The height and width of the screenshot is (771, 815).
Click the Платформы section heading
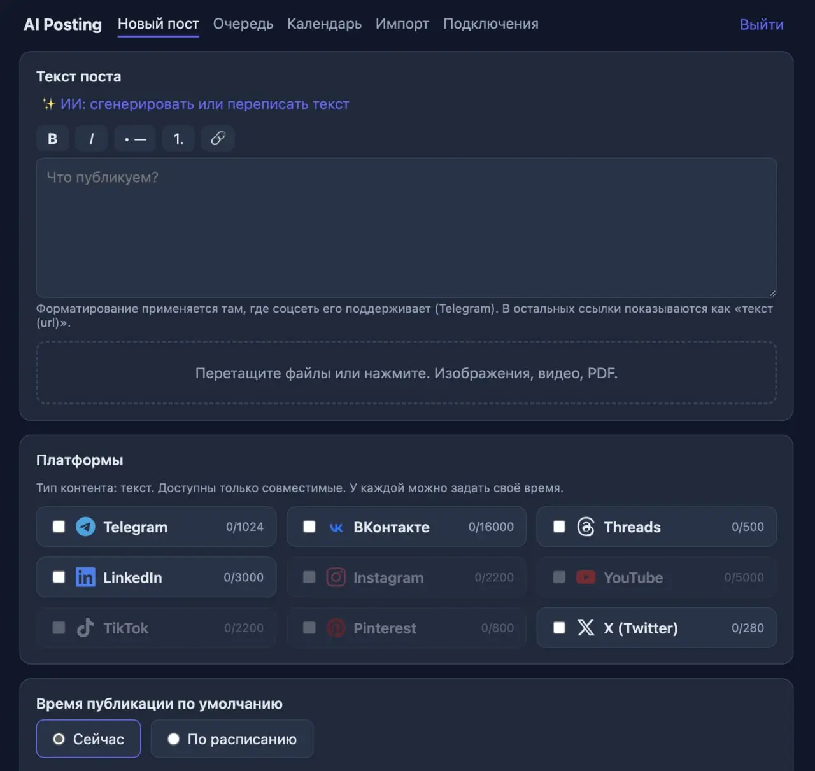tap(80, 460)
